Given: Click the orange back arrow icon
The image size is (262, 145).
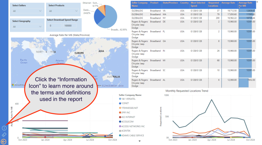Looking at the screenshot, I should pyautogui.click(x=4, y=141).
